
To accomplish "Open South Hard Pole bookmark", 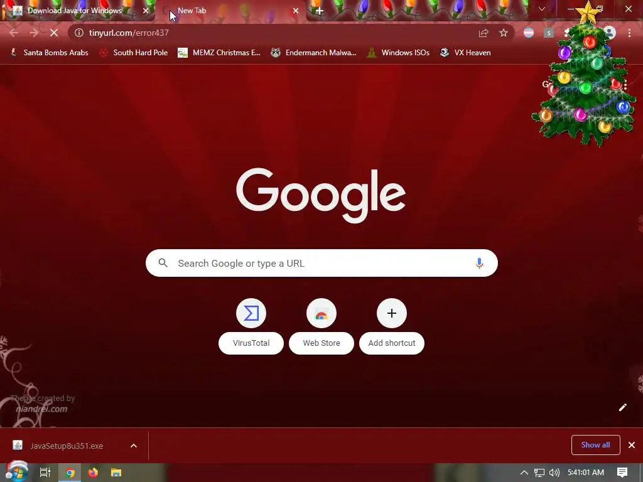I will click(x=134, y=53).
